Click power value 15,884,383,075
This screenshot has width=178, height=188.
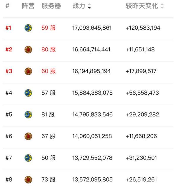pyautogui.click(x=92, y=93)
